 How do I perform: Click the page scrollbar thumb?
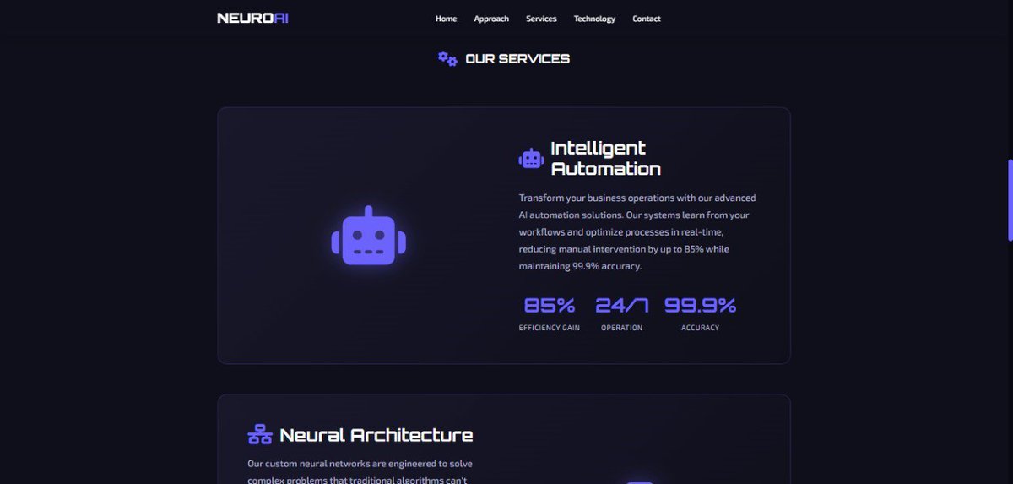click(1010, 200)
